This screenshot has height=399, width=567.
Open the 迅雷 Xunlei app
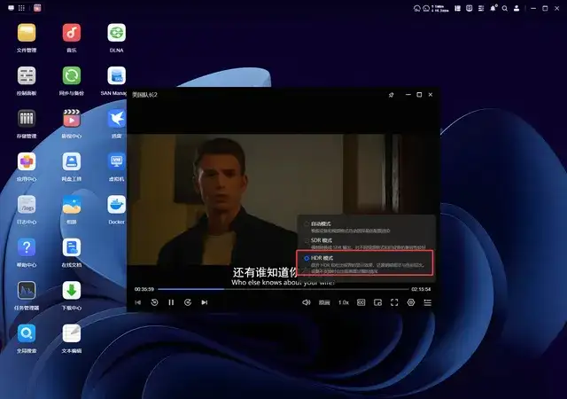(116, 119)
